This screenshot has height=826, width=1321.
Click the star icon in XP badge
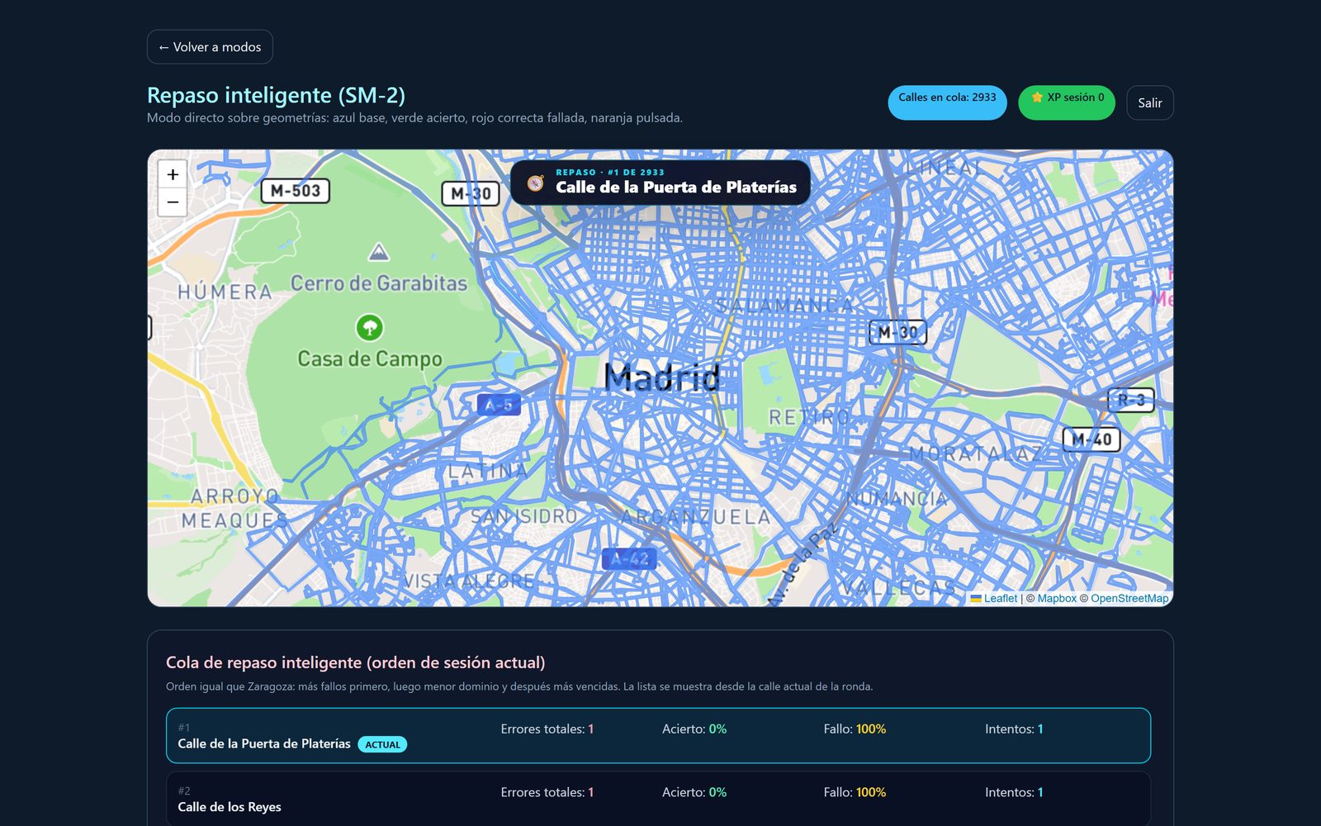tap(1037, 97)
